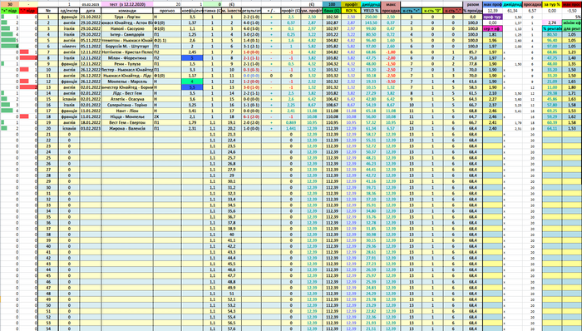Select the "разом" header cell
The height and width of the screenshot is (331, 582).
click(472, 4)
